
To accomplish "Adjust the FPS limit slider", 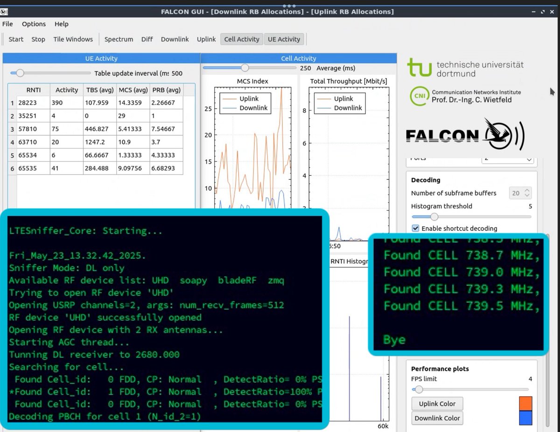I will coord(470,390).
